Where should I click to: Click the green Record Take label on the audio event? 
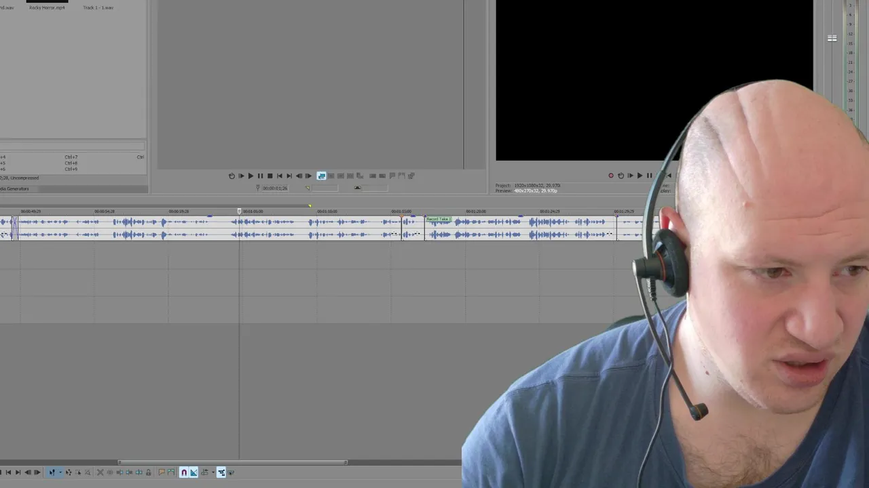point(438,219)
